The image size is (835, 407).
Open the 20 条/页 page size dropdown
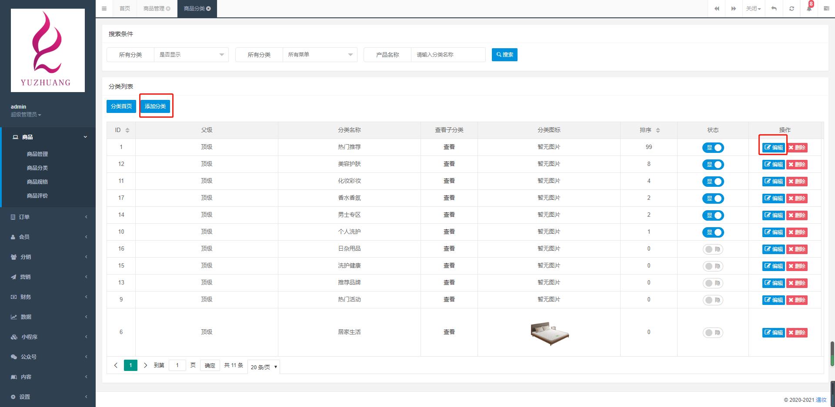coord(264,367)
